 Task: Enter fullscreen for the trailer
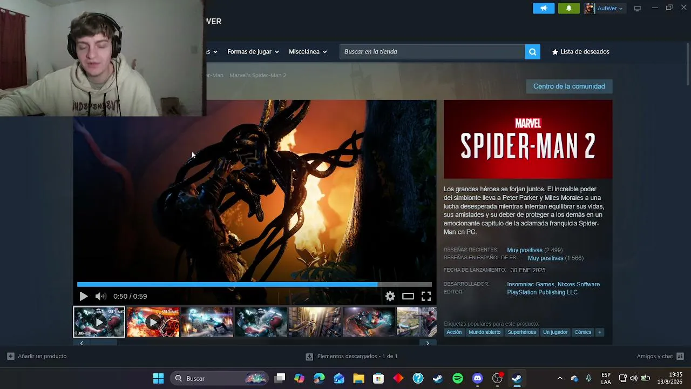[426, 296]
